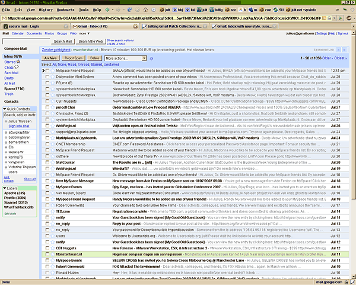Tick the Van Meulen, Sjoerd message checkbox
The height and width of the screenshot is (285, 356).
pos(47,193)
